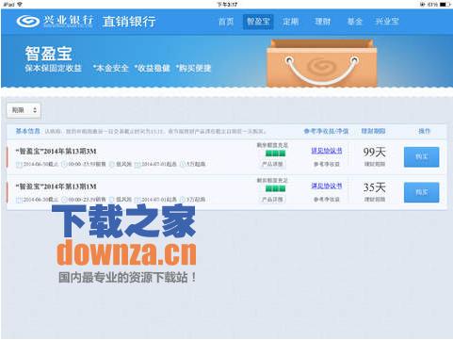Click the 35天 term value
The height and width of the screenshot is (340, 453).
(x=374, y=187)
